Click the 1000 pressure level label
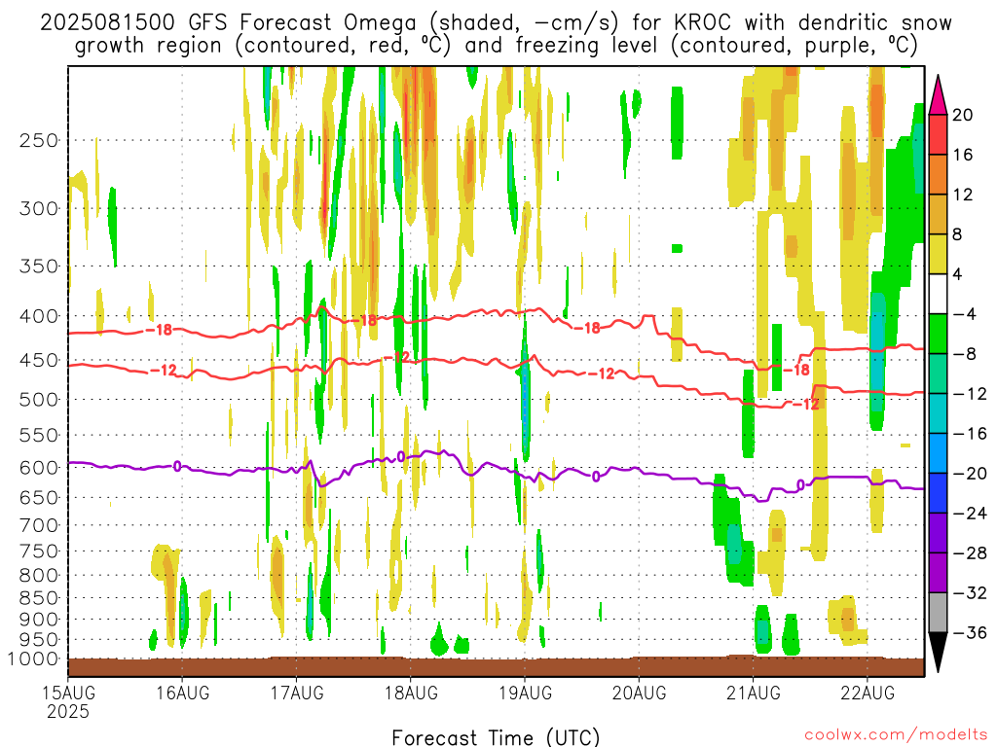Image resolution: width=997 pixels, height=747 pixels. [32, 658]
